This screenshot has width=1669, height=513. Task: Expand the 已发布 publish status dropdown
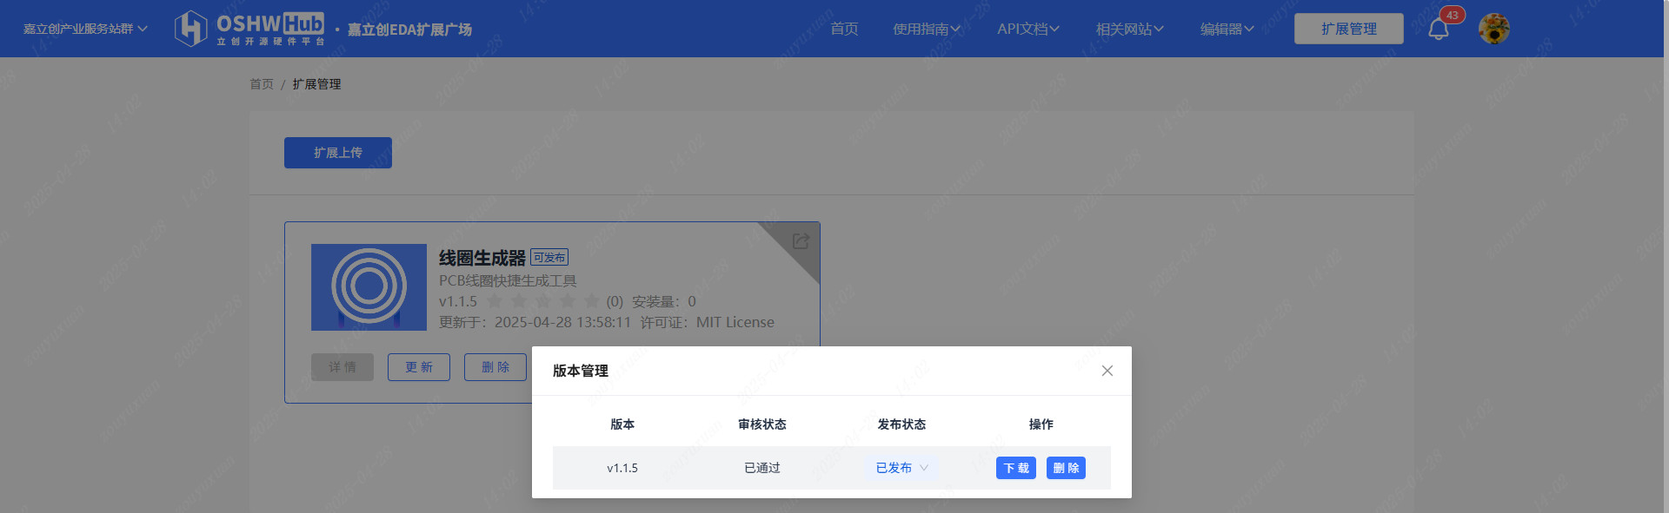coord(901,468)
